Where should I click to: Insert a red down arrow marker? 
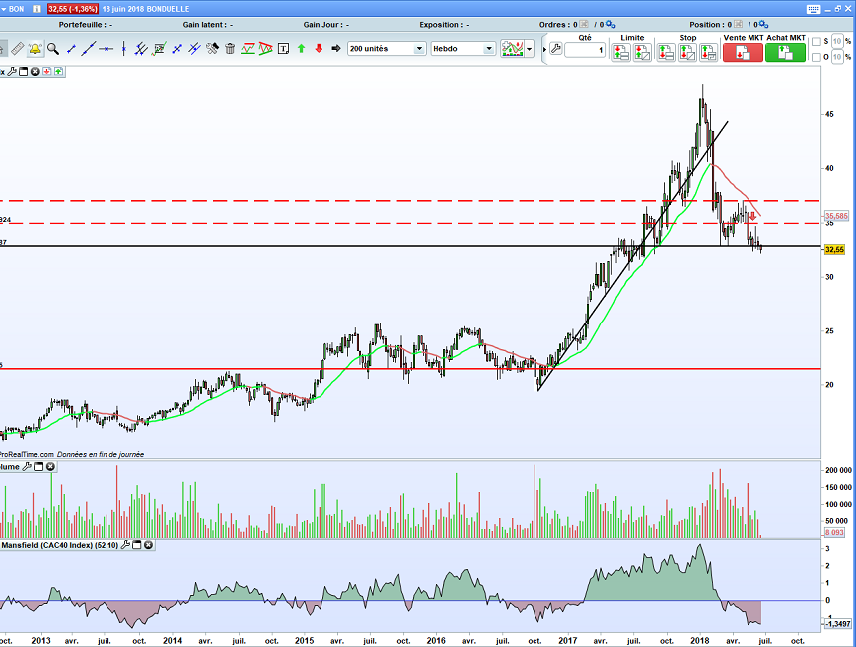click(319, 49)
